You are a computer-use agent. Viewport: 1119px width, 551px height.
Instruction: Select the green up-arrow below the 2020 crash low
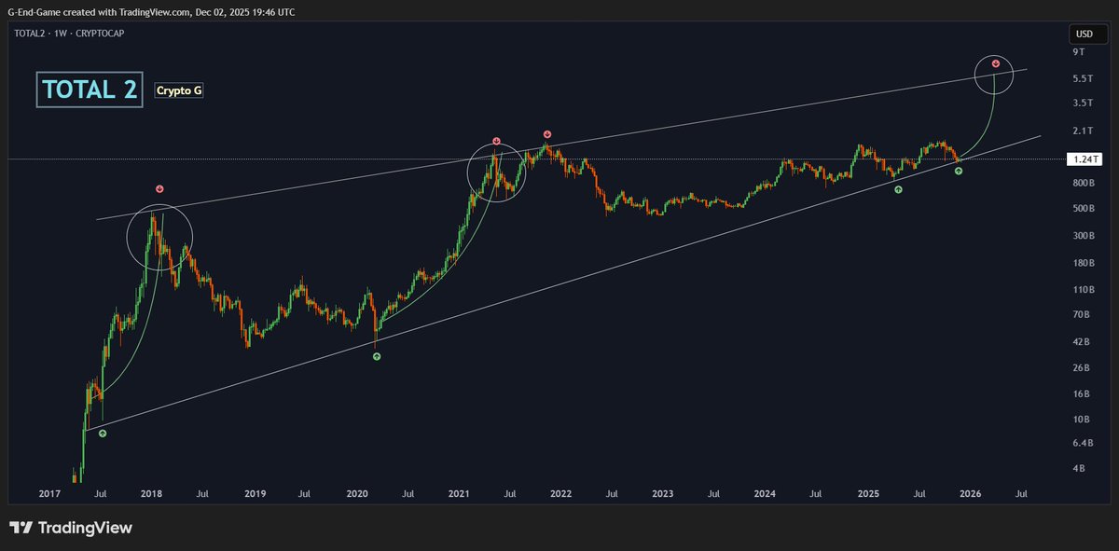[x=377, y=356]
